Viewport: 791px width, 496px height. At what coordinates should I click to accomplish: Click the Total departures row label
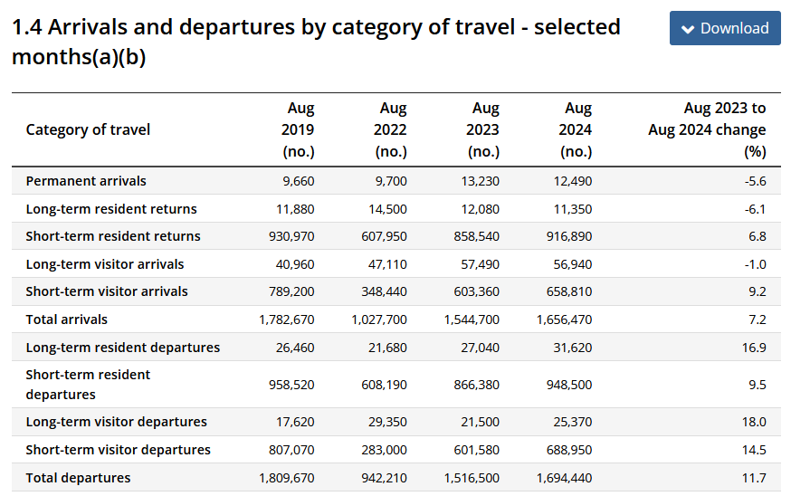pos(79,478)
